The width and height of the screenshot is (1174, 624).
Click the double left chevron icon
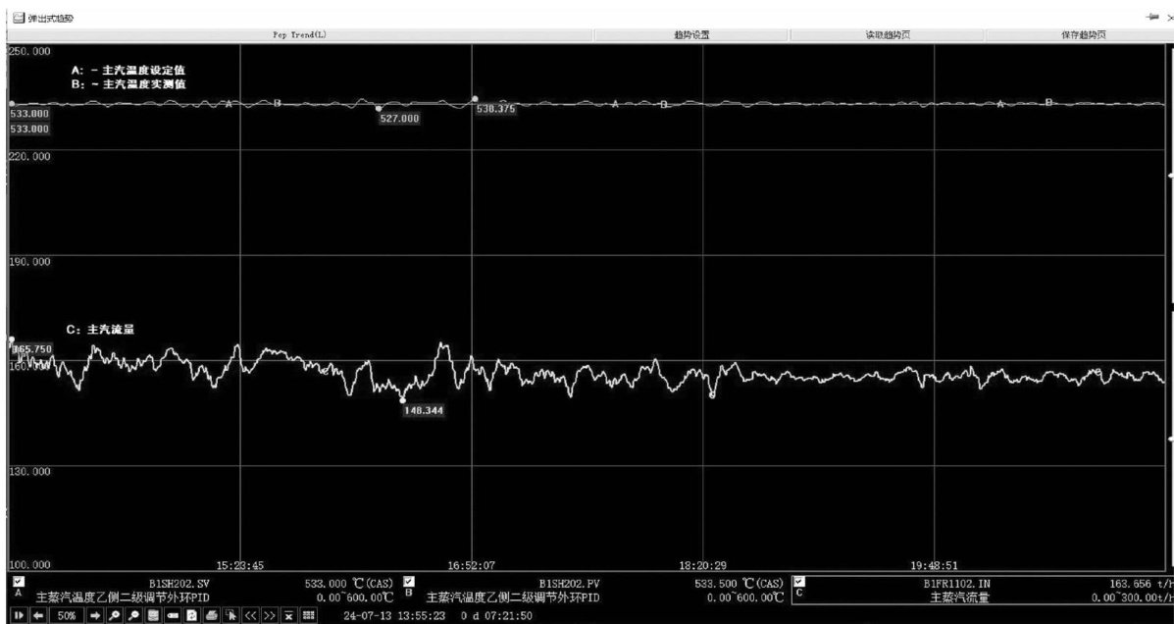click(250, 615)
